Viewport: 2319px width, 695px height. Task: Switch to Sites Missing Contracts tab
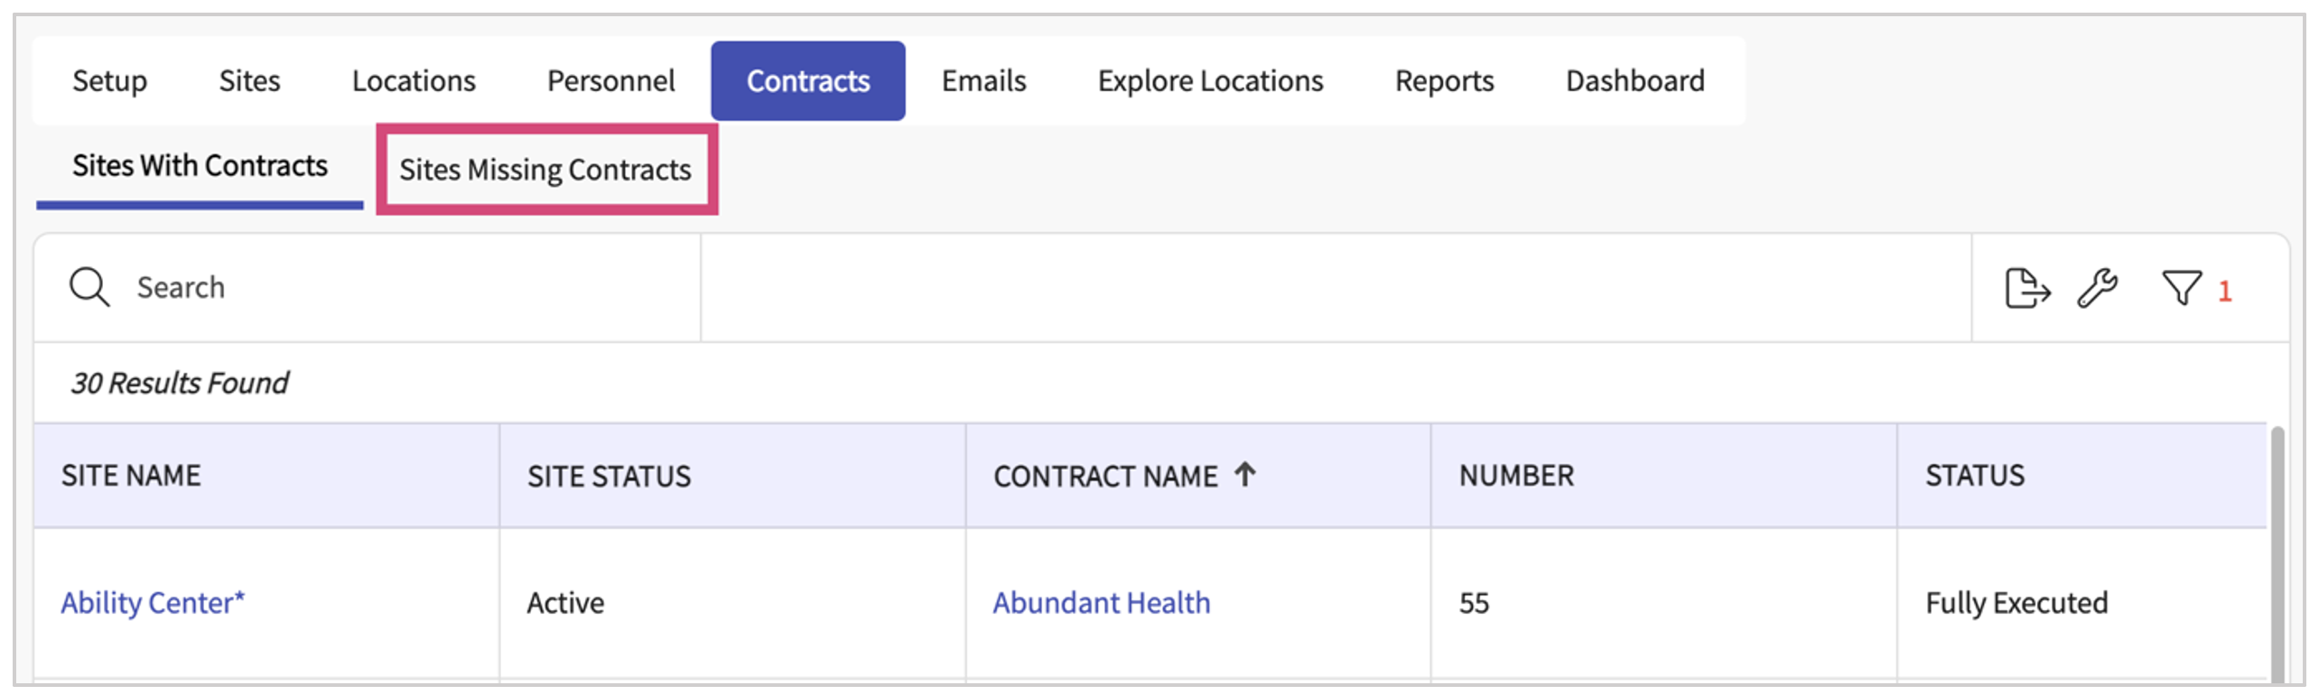pyautogui.click(x=545, y=170)
